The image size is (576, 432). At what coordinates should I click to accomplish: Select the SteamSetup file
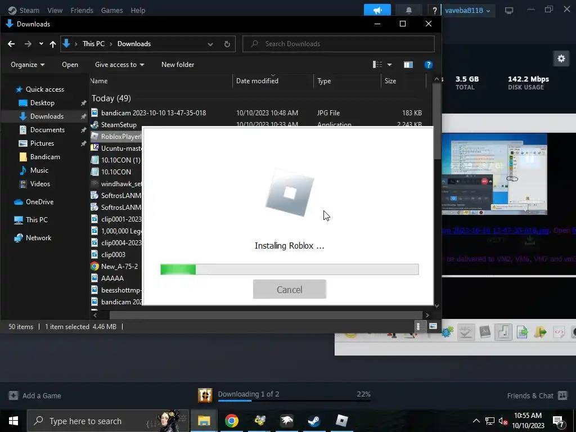pos(119,124)
